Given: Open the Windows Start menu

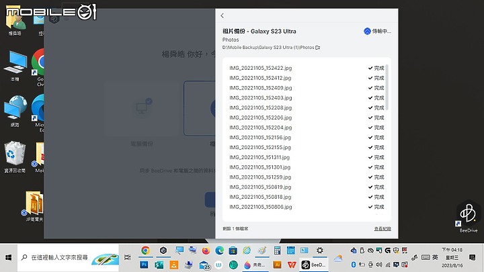Looking at the screenshot, I should click(x=8, y=257).
